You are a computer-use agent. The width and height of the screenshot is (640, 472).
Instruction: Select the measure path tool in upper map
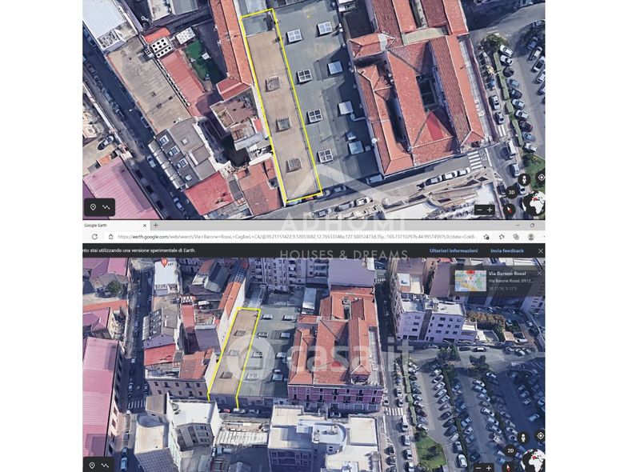pos(106,208)
